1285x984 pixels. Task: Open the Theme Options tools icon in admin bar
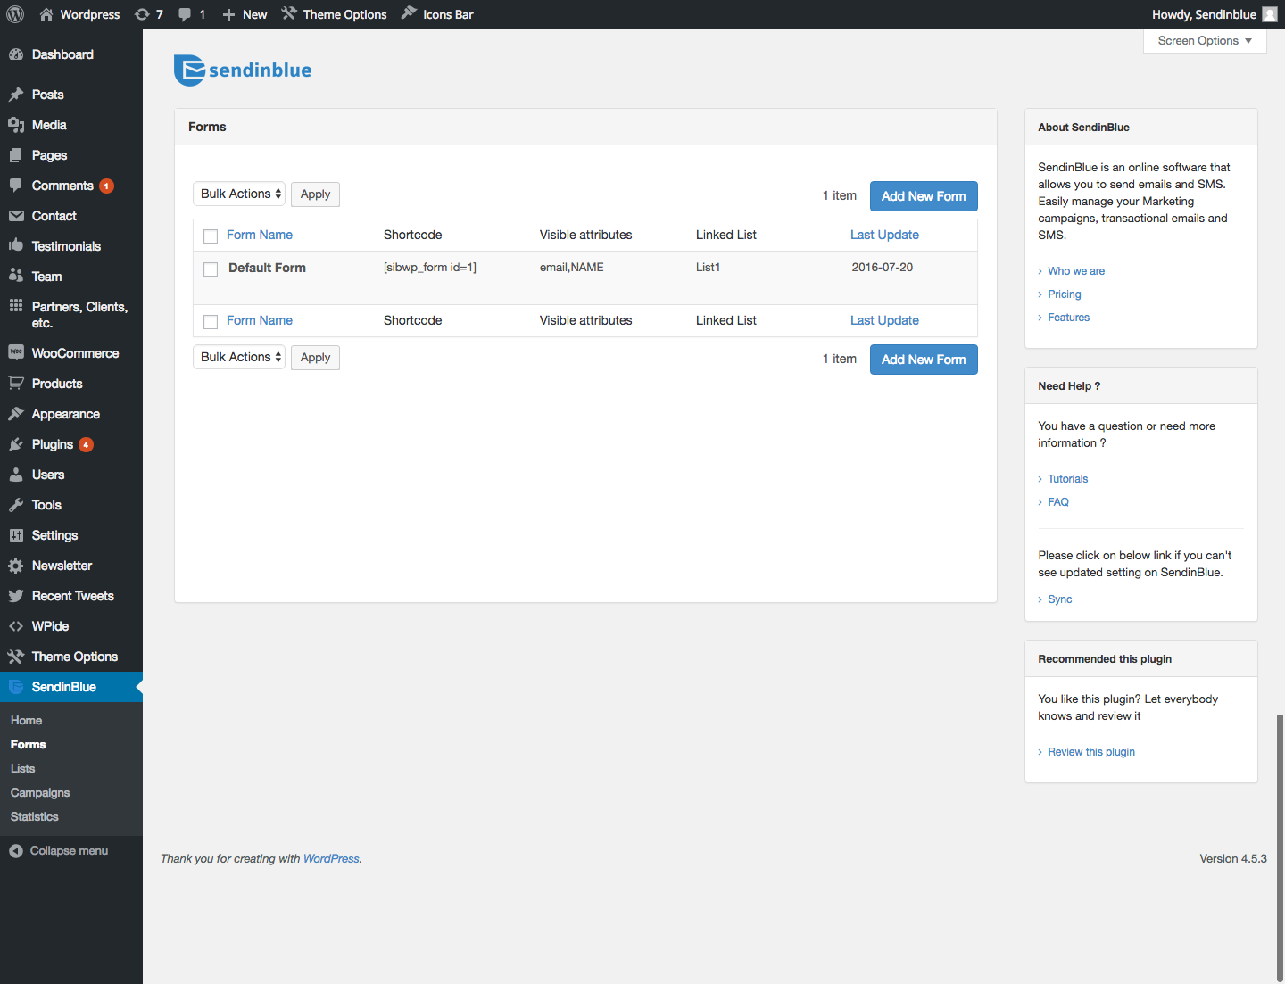pos(289,13)
